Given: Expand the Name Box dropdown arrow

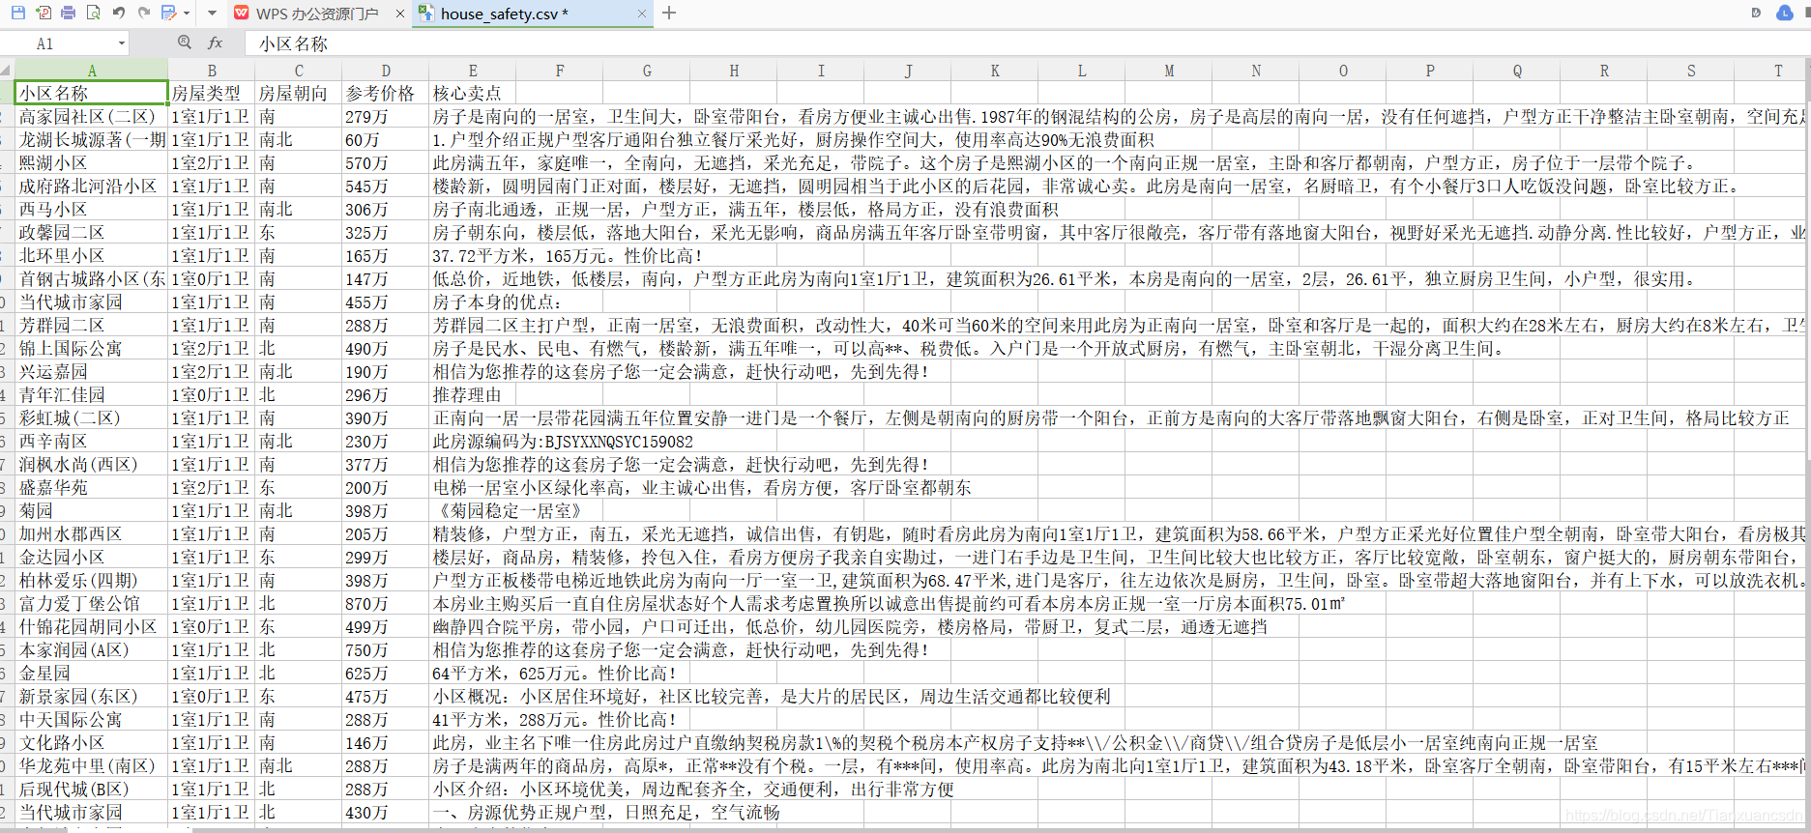Looking at the screenshot, I should (122, 43).
